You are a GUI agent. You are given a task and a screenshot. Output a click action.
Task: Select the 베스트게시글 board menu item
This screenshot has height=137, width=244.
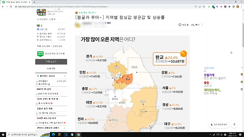point(44,84)
